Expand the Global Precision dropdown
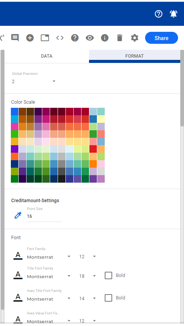 pyautogui.click(x=34, y=81)
